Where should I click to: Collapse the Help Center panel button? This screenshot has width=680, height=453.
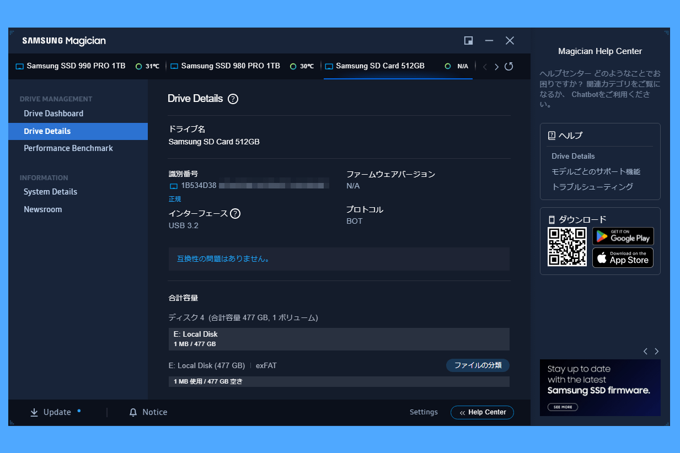click(482, 412)
